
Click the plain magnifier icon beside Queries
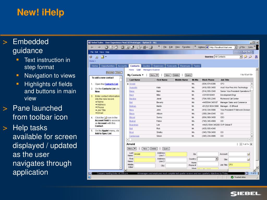coord(250,57)
